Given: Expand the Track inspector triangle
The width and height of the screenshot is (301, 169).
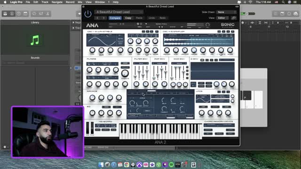Looking at the screenshot, I should 73,28.
